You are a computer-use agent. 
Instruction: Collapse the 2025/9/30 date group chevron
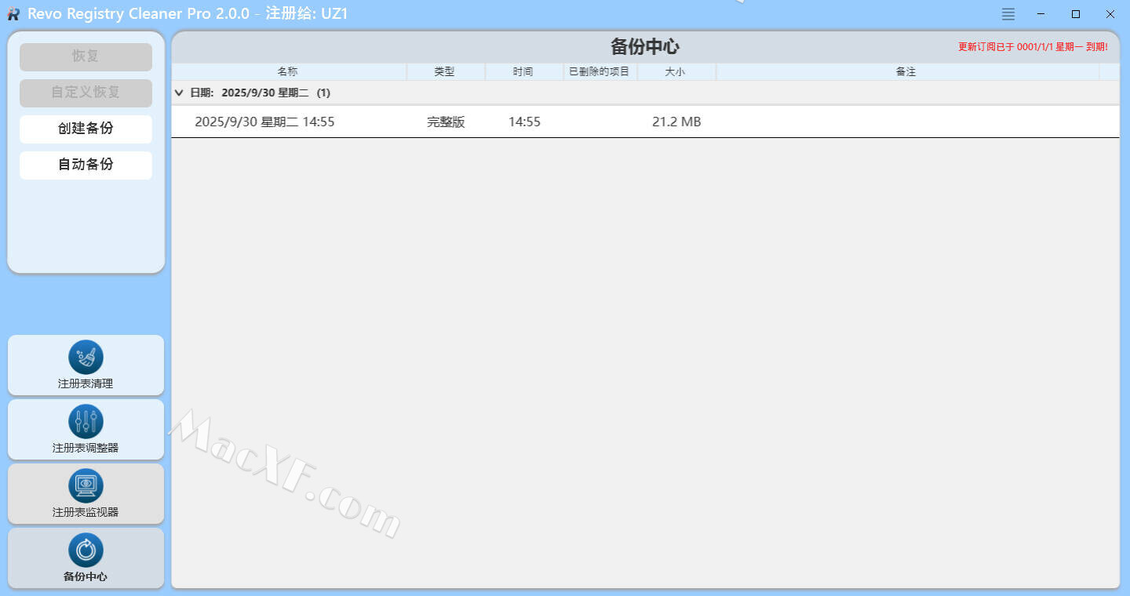tap(179, 93)
